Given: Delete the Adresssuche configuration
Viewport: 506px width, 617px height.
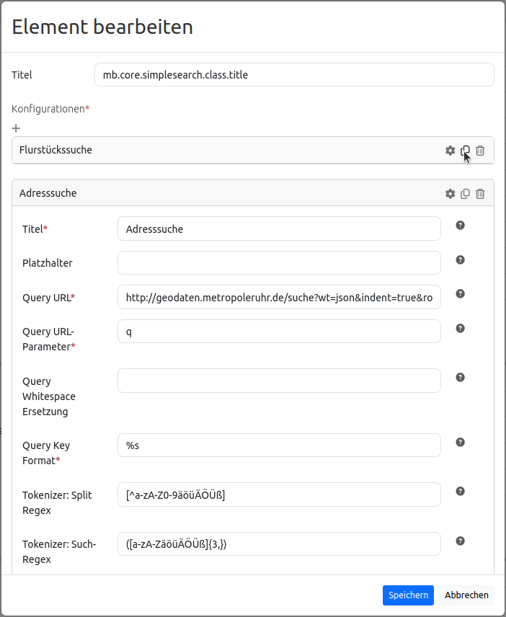Looking at the screenshot, I should coord(480,194).
